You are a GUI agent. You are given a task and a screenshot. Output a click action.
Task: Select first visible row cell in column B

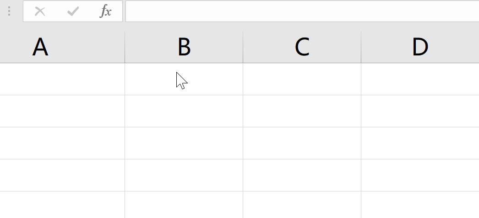coord(184,79)
